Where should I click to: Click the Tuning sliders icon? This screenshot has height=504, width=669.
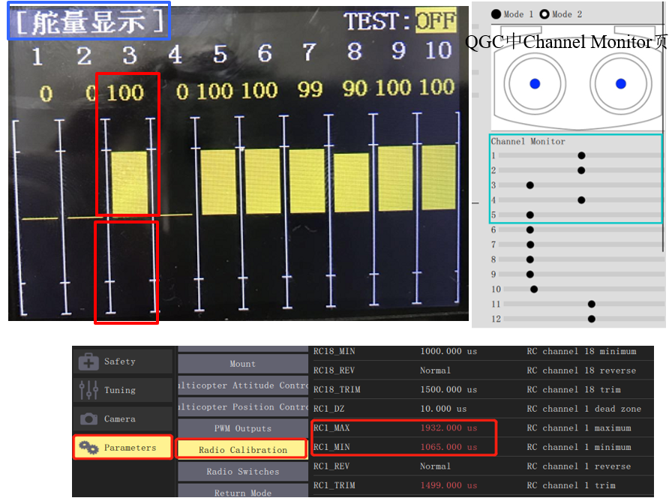tap(88, 390)
